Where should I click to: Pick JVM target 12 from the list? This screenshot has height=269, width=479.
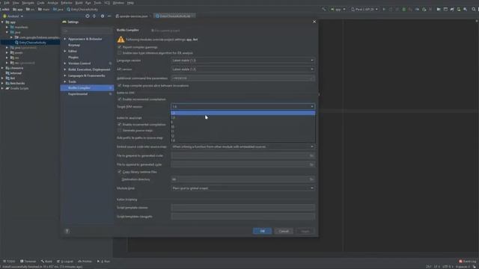242,136
